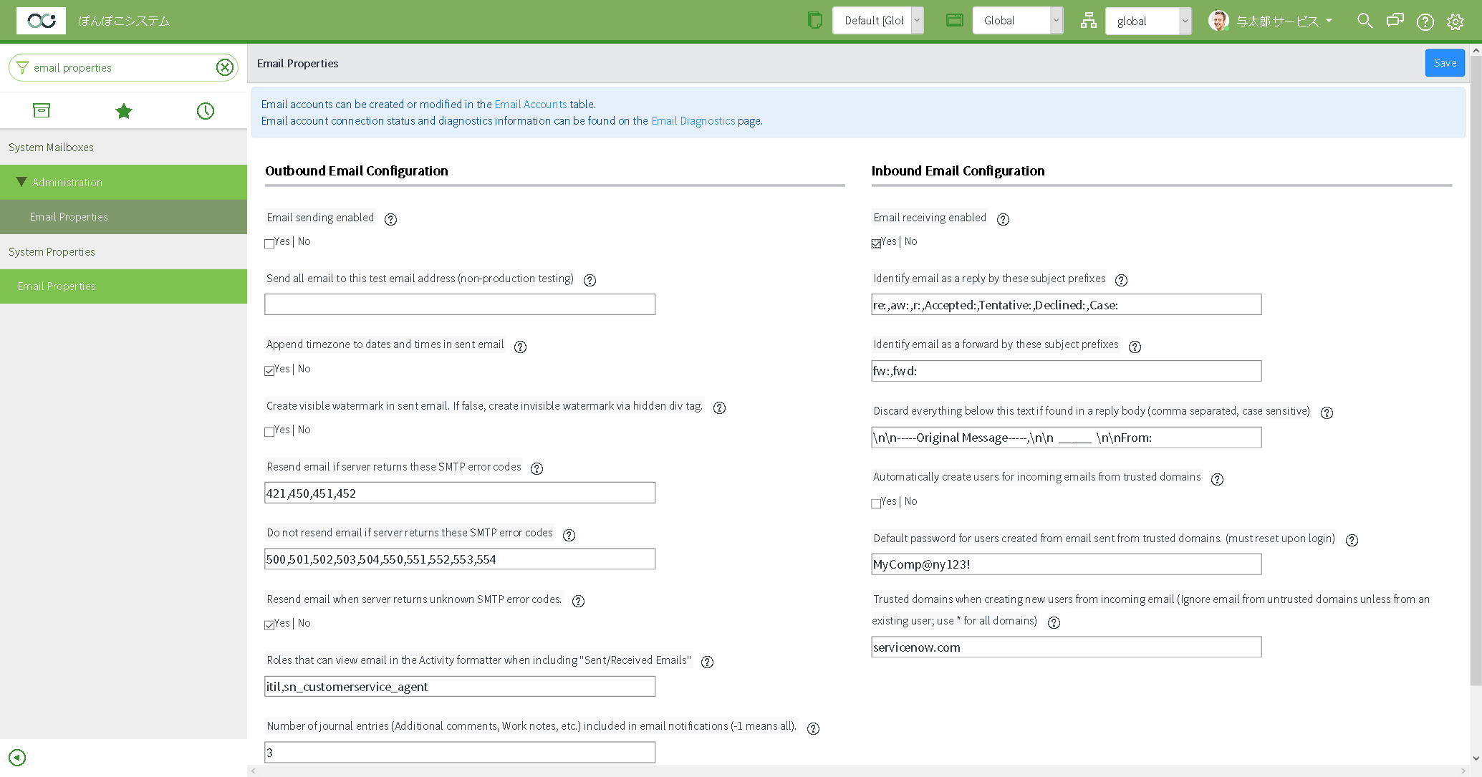Image resolution: width=1482 pixels, height=777 pixels.
Task: Open the global domain dropdown
Action: pyautogui.click(x=1148, y=21)
